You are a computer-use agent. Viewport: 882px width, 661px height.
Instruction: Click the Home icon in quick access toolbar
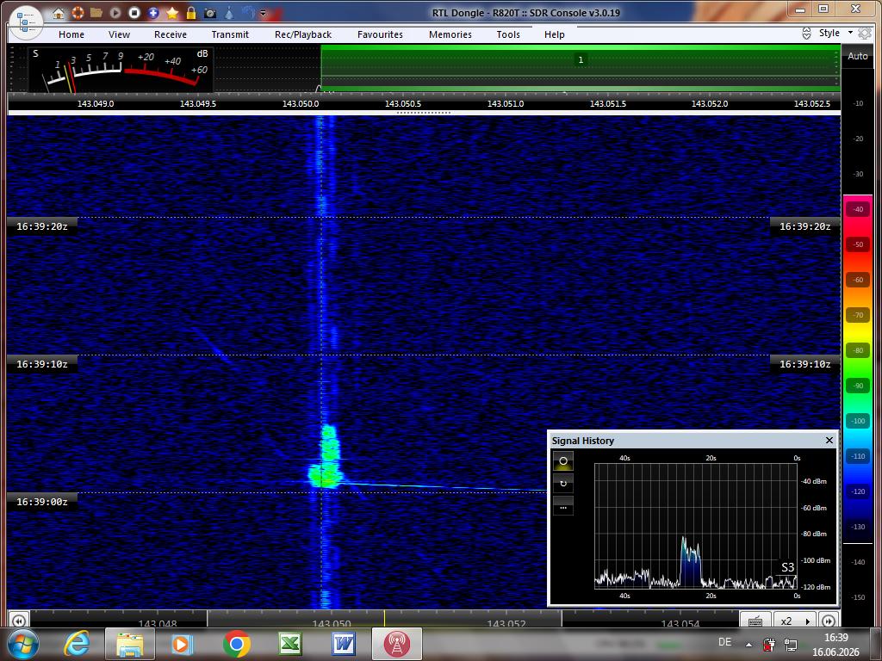(59, 13)
